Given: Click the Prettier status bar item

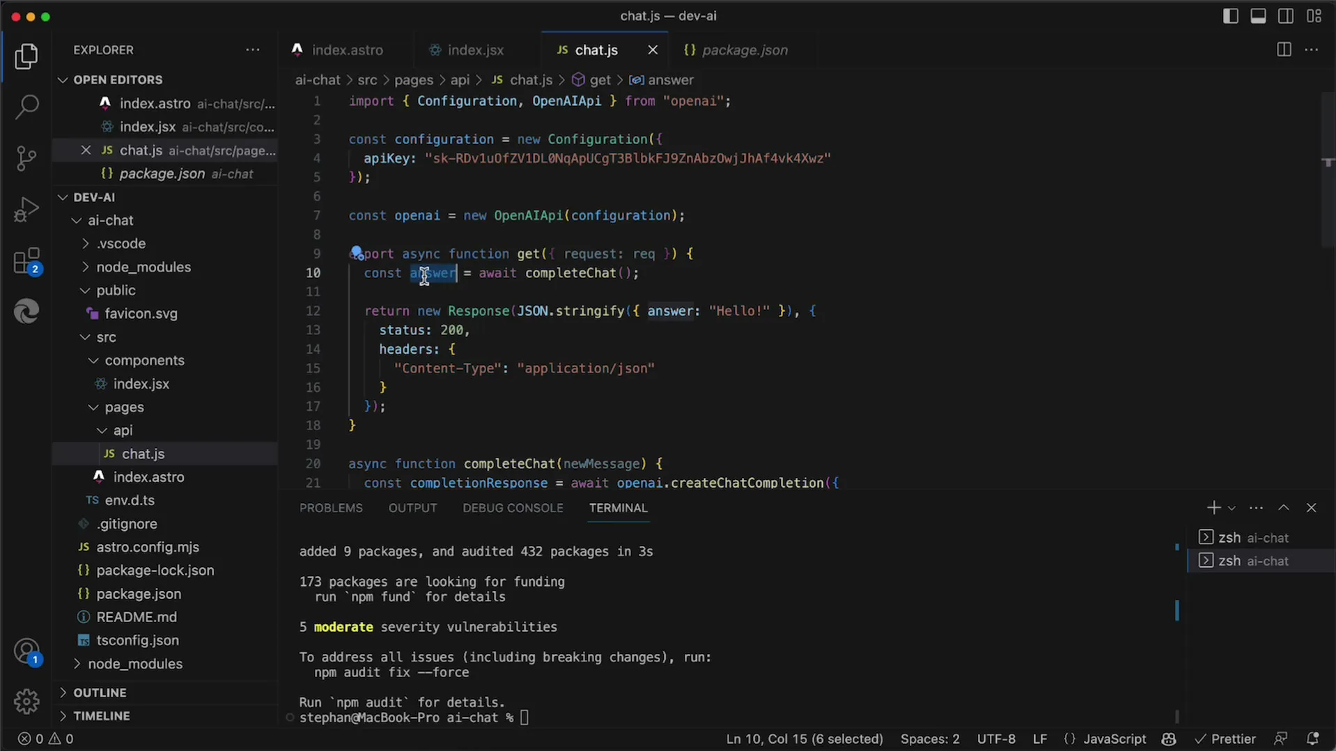Looking at the screenshot, I should [1225, 739].
